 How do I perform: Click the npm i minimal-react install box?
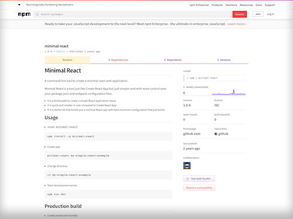(214, 78)
